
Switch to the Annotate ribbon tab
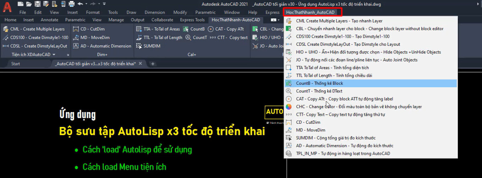[49, 20]
